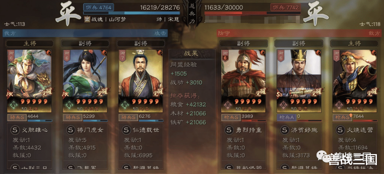Click the yin-yang icon on 陆逊's card
The image size is (384, 174).
[373, 52]
